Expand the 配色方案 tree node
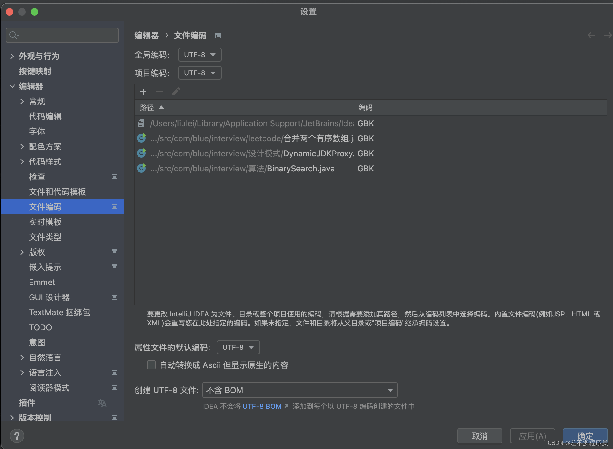613x449 pixels. click(x=22, y=146)
